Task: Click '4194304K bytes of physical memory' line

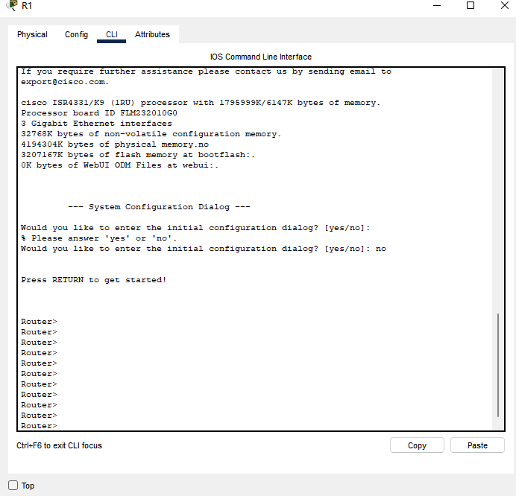Action: coord(115,144)
